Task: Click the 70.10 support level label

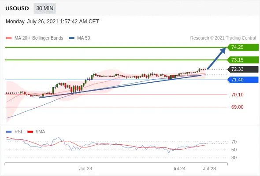Action: click(237, 95)
